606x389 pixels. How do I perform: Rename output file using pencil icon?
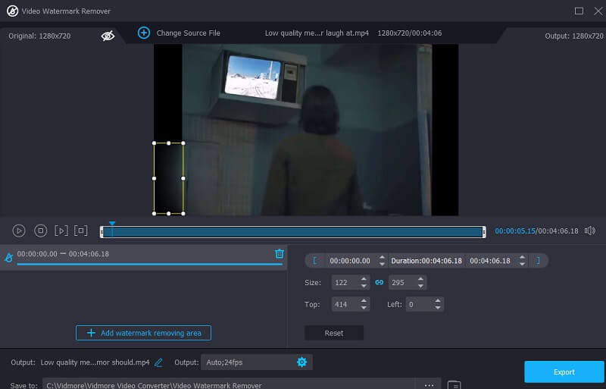tap(158, 362)
